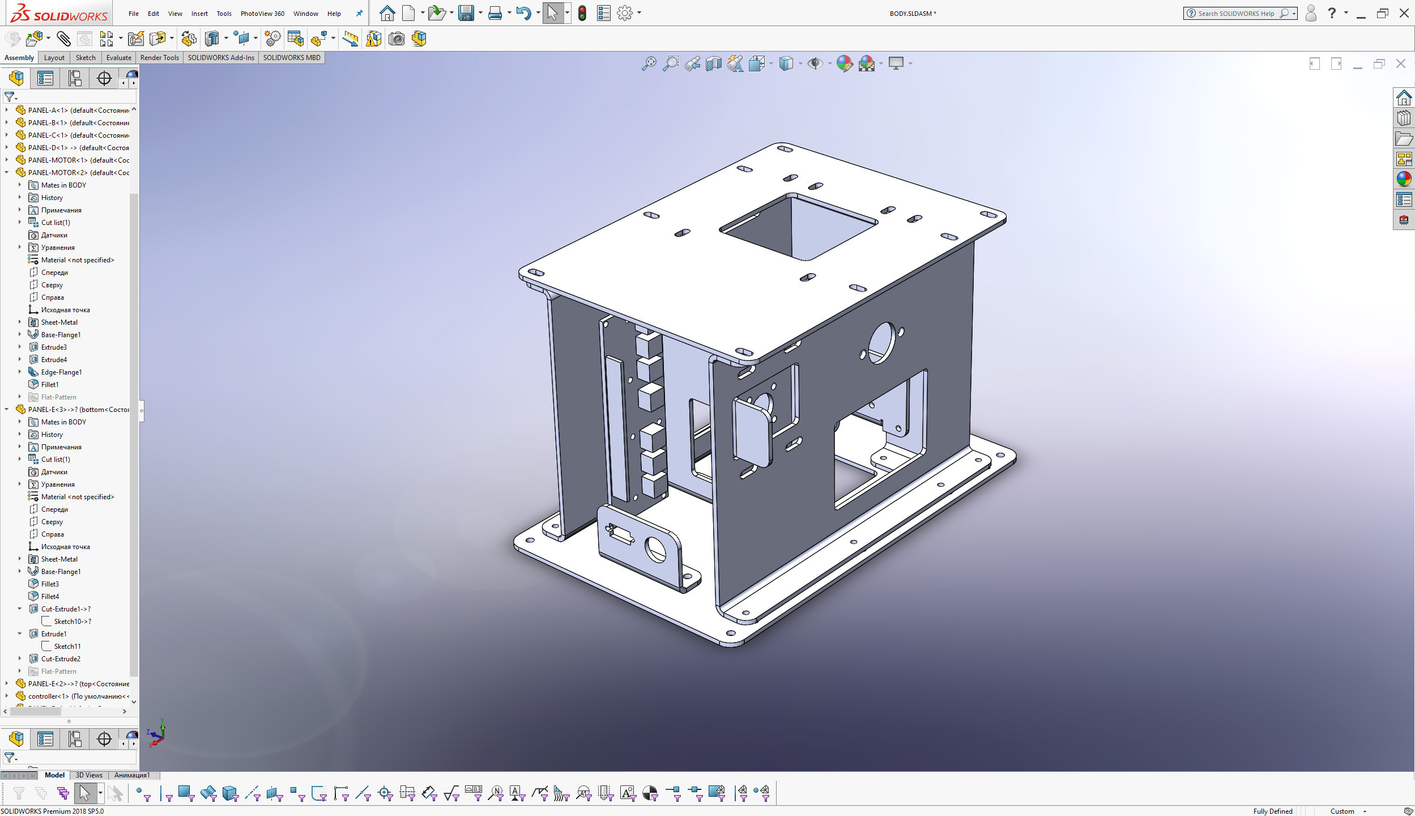Open the Bill of Materials icon
This screenshot has height=816, width=1415.
(295, 39)
